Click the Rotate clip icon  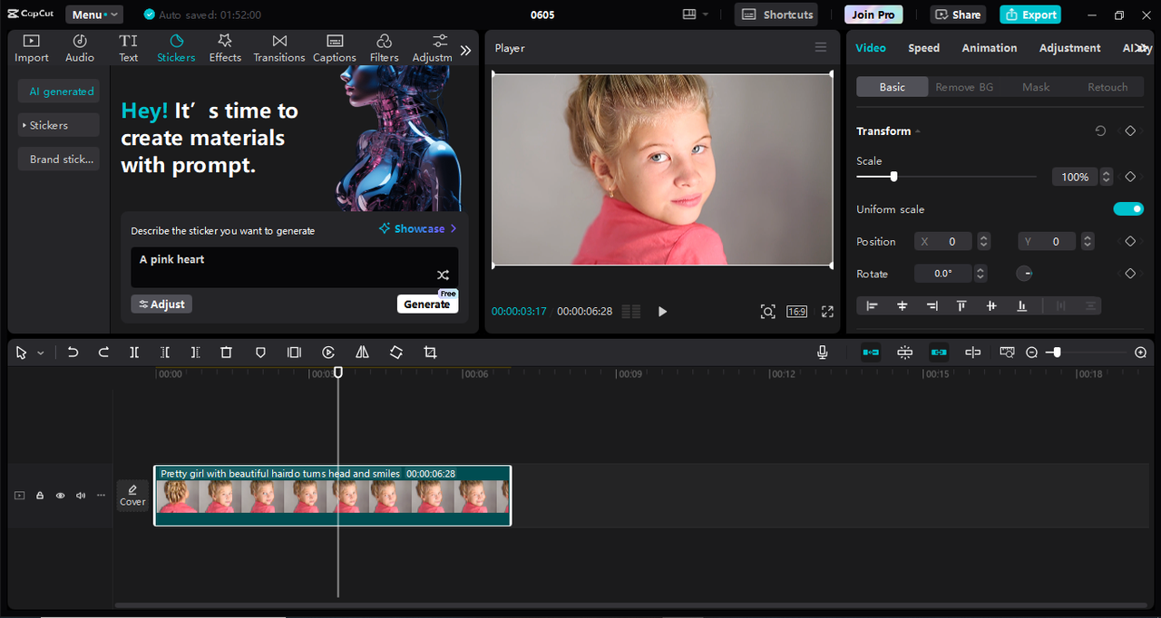(x=396, y=352)
